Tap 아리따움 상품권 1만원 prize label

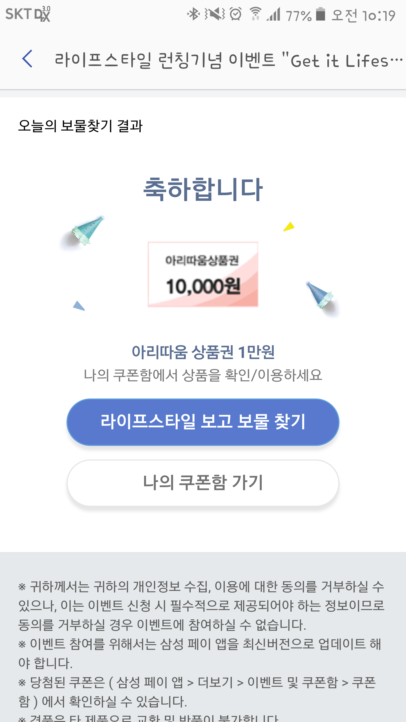click(203, 352)
